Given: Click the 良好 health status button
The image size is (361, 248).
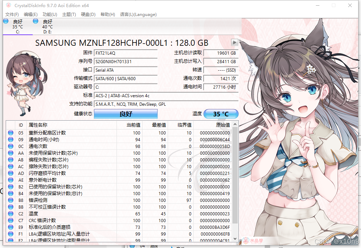Looking at the screenshot, I should click(x=126, y=114).
